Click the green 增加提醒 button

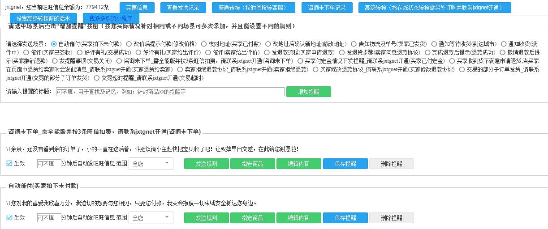(x=309, y=92)
